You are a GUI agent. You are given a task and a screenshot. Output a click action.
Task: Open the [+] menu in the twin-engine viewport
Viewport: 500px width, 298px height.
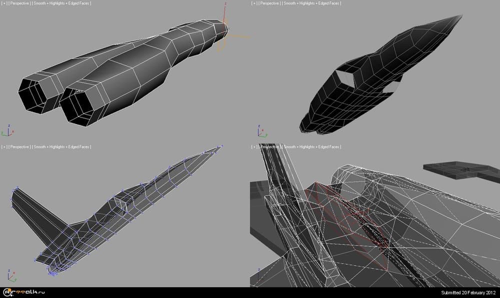(4, 3)
